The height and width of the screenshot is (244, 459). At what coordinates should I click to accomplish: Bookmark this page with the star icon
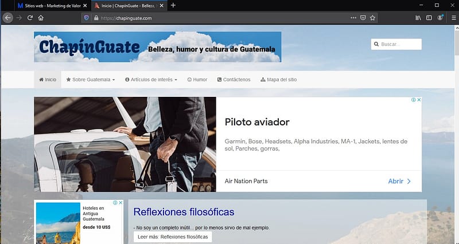tap(372, 18)
